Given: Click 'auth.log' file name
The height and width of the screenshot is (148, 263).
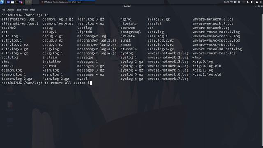Looking at the screenshot, I should (9, 36).
